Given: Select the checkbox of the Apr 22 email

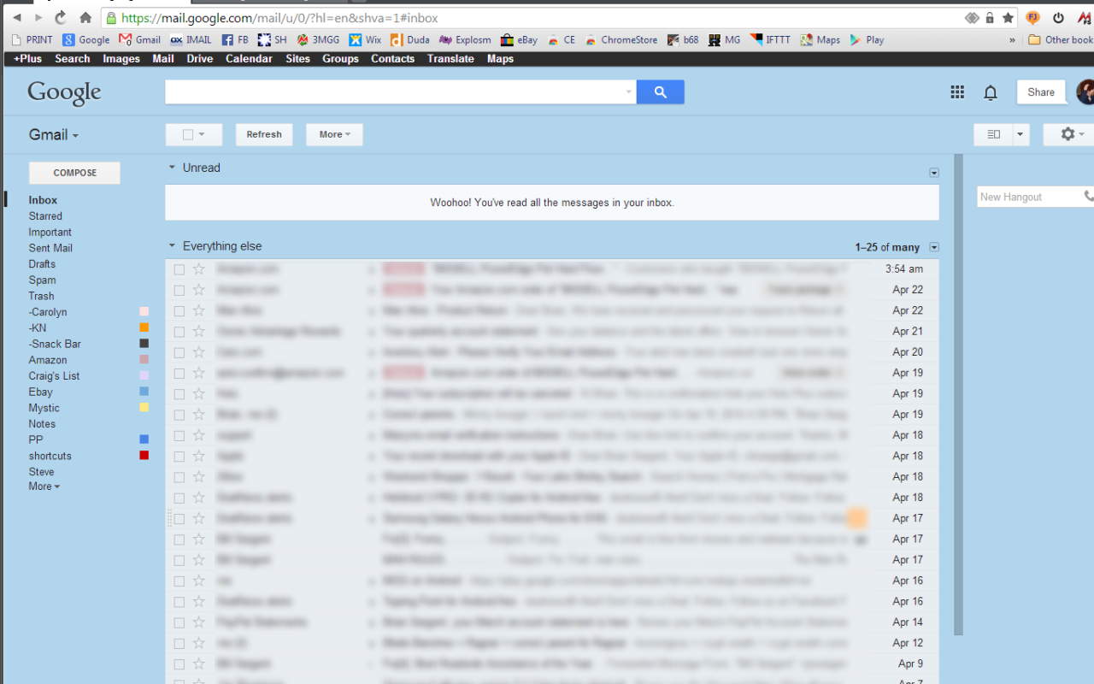Looking at the screenshot, I should pos(179,290).
